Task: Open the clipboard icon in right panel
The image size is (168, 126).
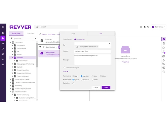Action: [x=164, y=43]
